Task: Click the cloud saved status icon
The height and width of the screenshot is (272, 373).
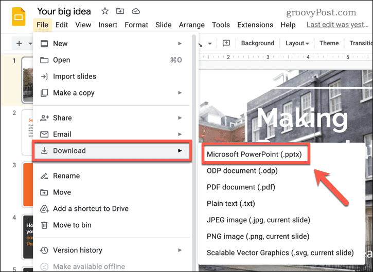Action: coord(136,11)
